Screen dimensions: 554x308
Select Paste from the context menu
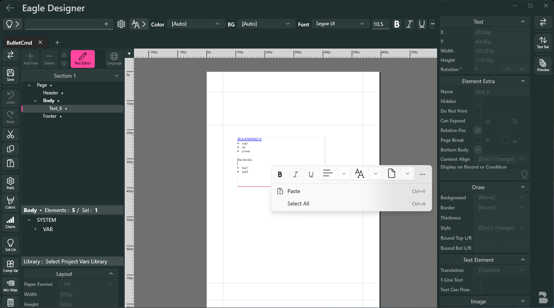[294, 191]
